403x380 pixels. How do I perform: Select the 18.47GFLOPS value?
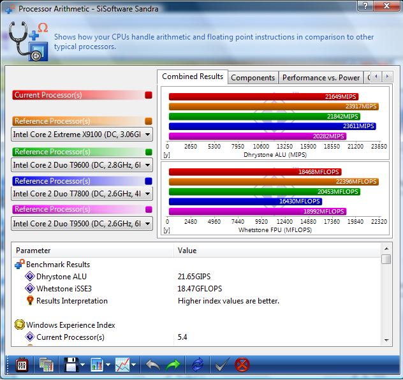tap(200, 289)
